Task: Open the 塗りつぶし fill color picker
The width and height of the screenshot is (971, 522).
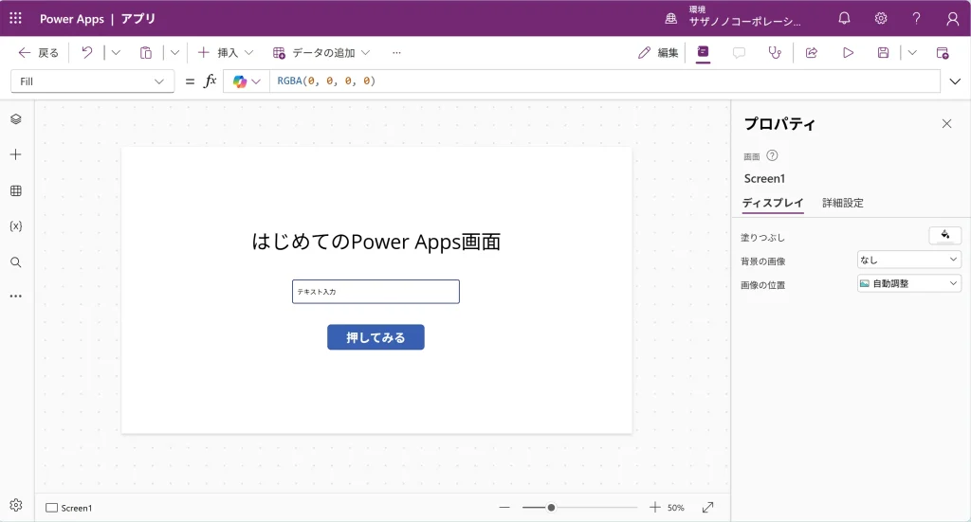Action: tap(944, 236)
